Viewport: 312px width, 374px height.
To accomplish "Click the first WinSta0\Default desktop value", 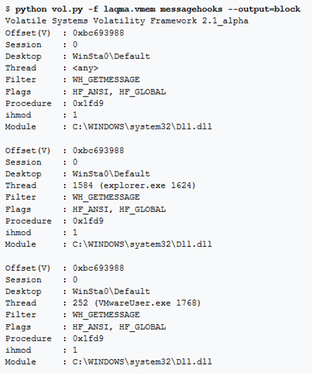I will click(x=111, y=56).
